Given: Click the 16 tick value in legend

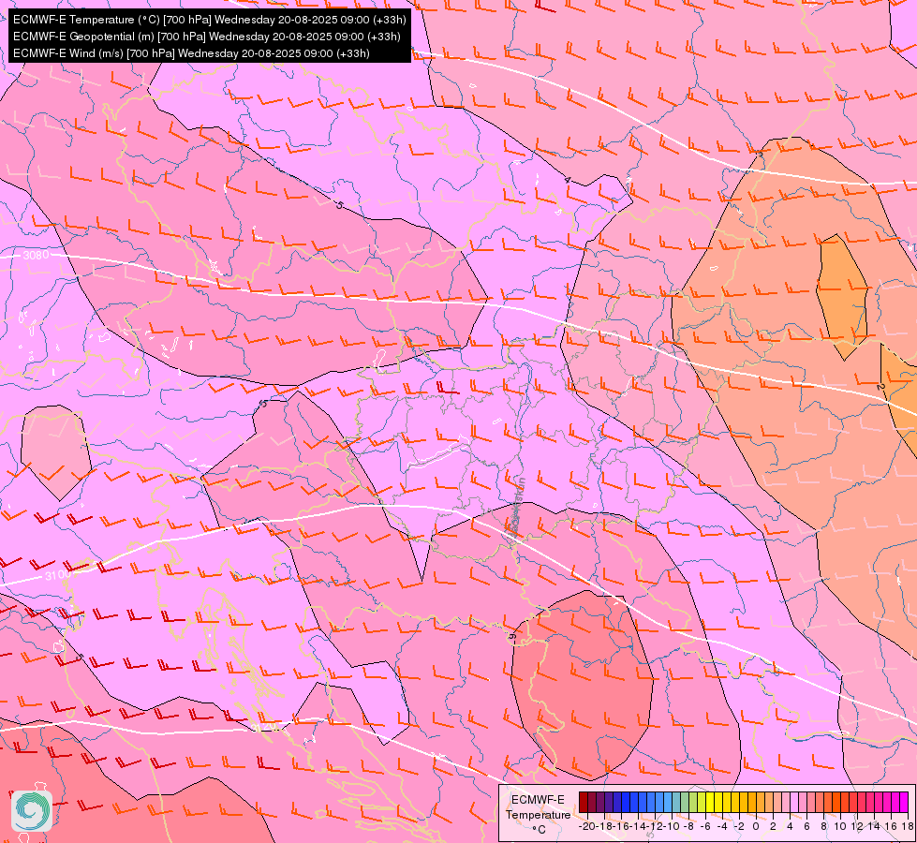Looking at the screenshot, I should [x=892, y=826].
